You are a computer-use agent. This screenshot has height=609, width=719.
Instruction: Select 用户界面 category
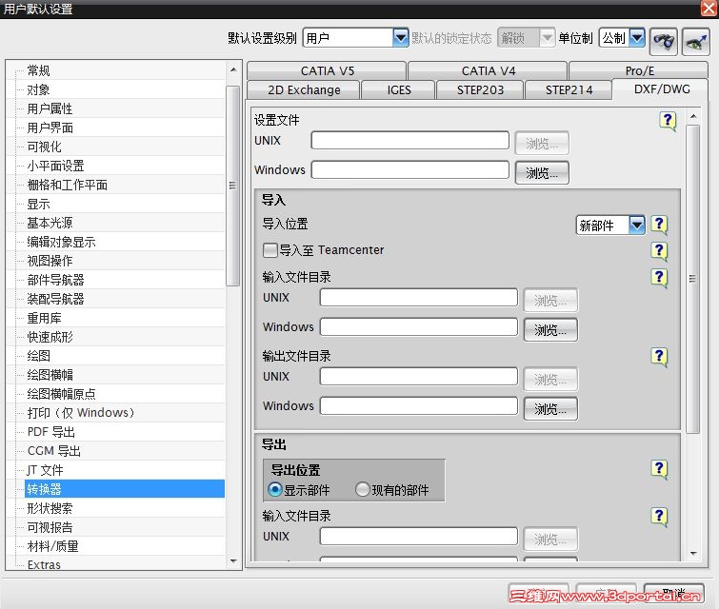(x=50, y=128)
